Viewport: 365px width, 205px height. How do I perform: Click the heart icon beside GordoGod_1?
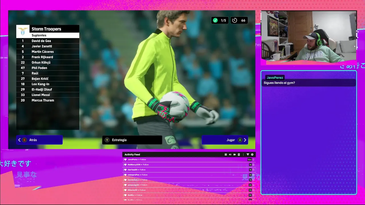125,180
